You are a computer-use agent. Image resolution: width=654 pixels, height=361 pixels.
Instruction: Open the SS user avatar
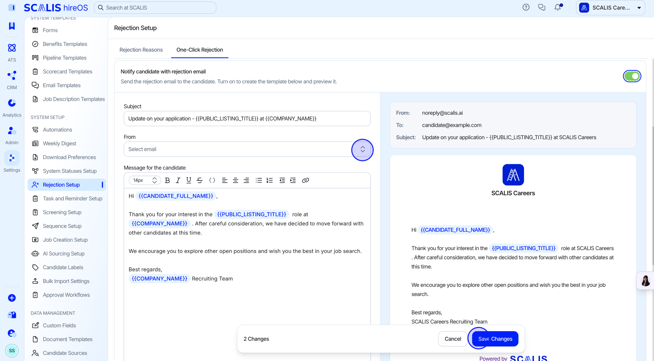(12, 351)
